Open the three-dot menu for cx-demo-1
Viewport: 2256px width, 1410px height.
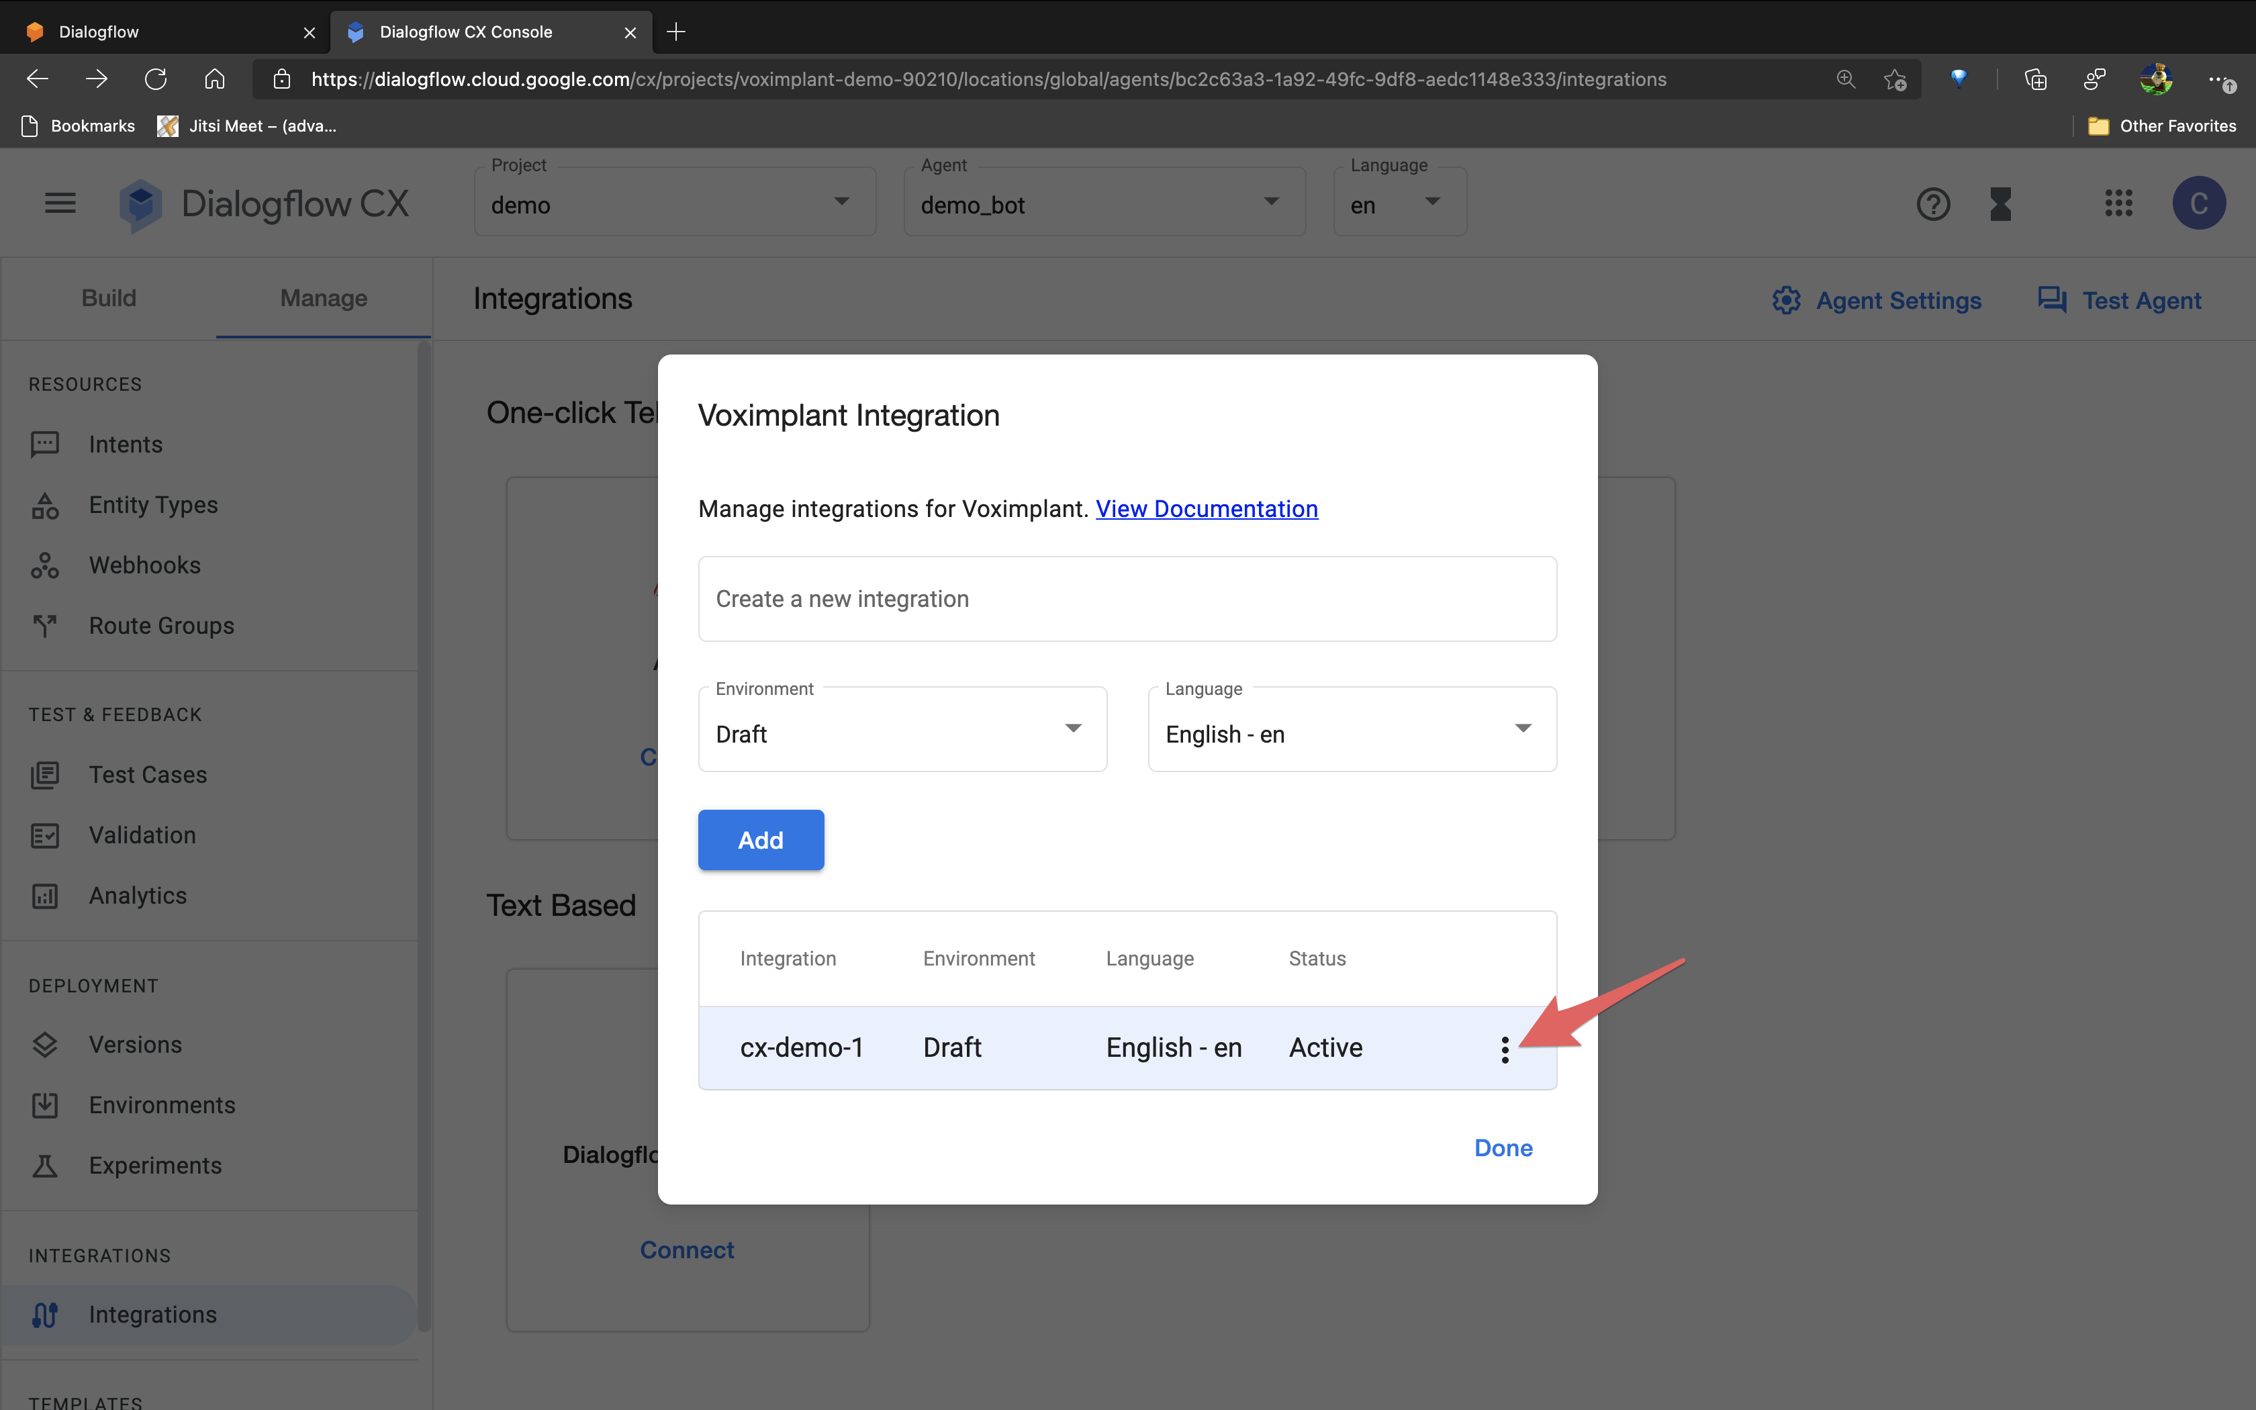pos(1505,1049)
